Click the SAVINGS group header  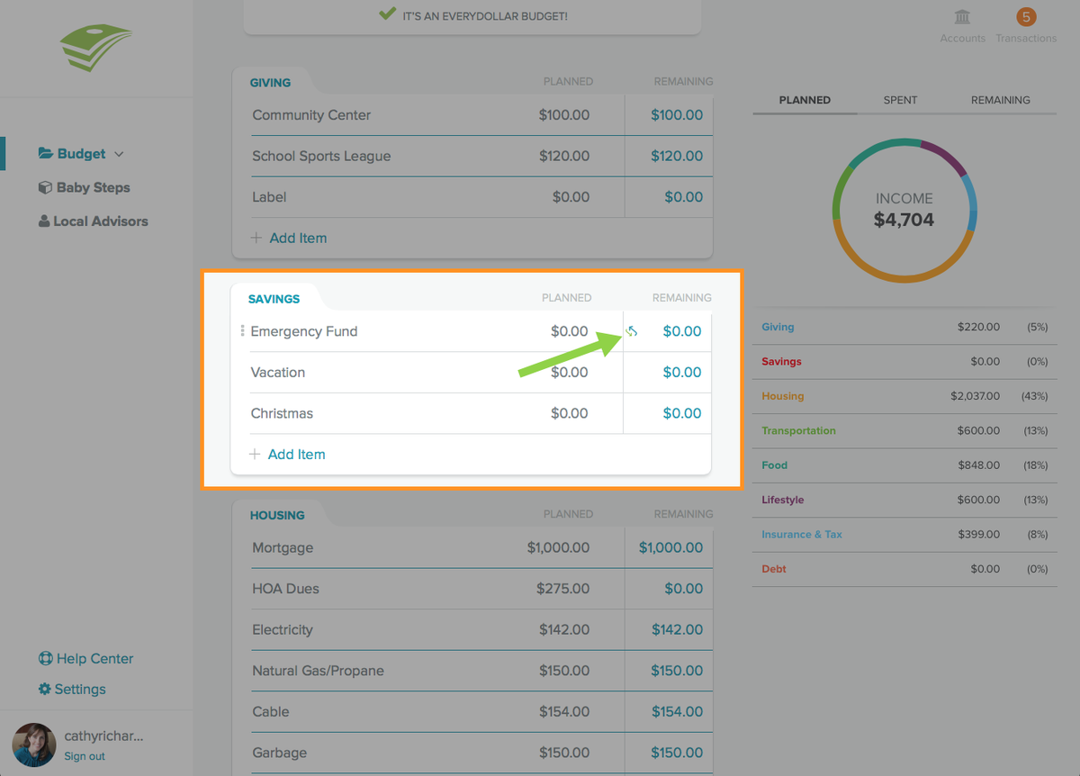coord(274,299)
